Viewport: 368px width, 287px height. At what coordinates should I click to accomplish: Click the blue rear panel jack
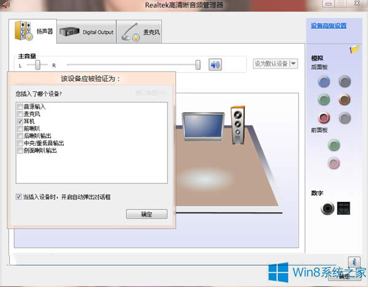coord(324,82)
